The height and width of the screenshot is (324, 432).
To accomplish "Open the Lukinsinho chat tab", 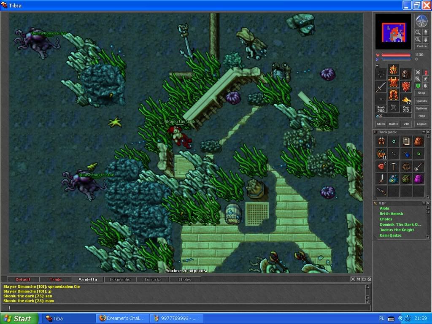I will 120,279.
